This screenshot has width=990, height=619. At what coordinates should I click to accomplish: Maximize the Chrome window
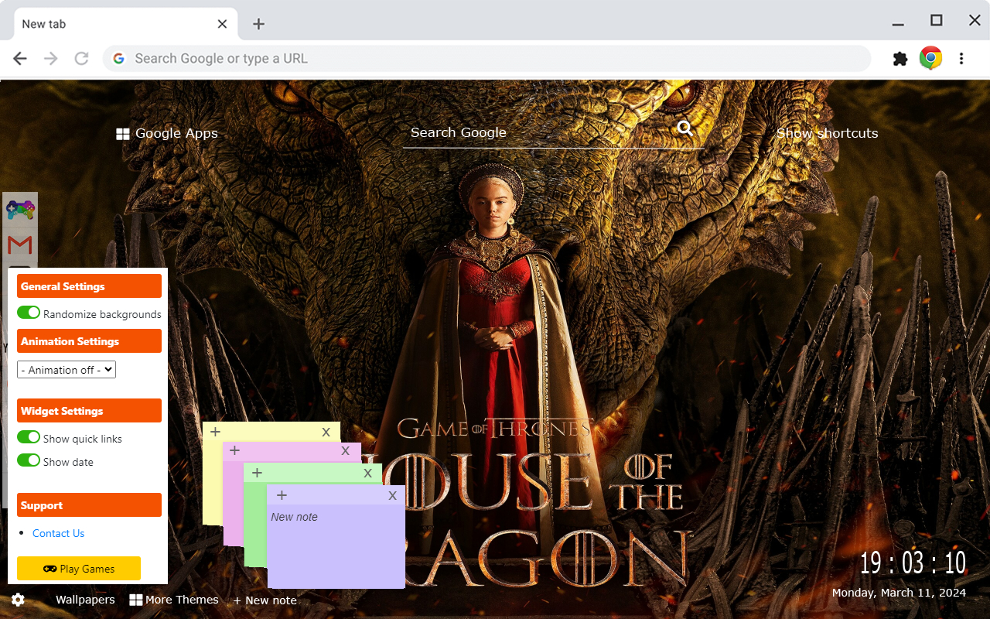(937, 21)
